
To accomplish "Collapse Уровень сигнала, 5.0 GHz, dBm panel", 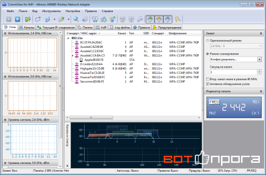I will click(5, 163).
